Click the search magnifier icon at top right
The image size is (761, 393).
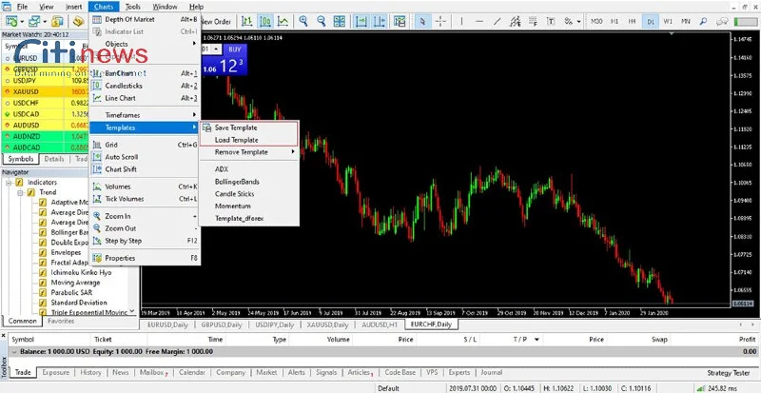pyautogui.click(x=703, y=21)
